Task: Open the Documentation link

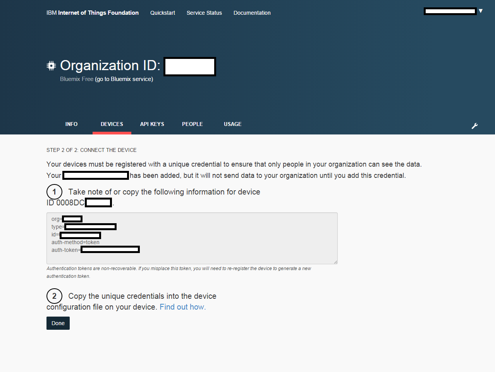Action: click(x=252, y=13)
